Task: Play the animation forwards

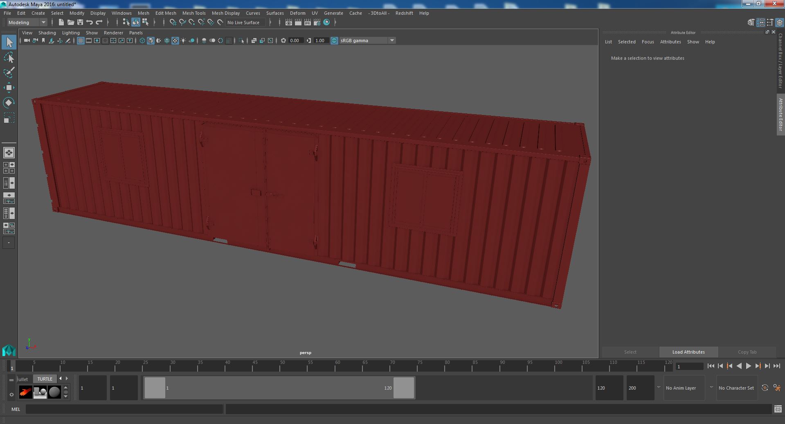Action: (x=748, y=366)
